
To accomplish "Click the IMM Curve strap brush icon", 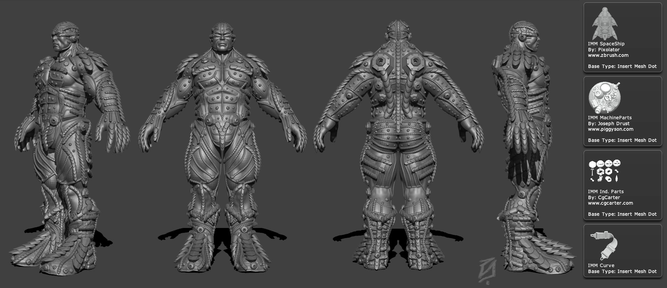I will tap(604, 246).
